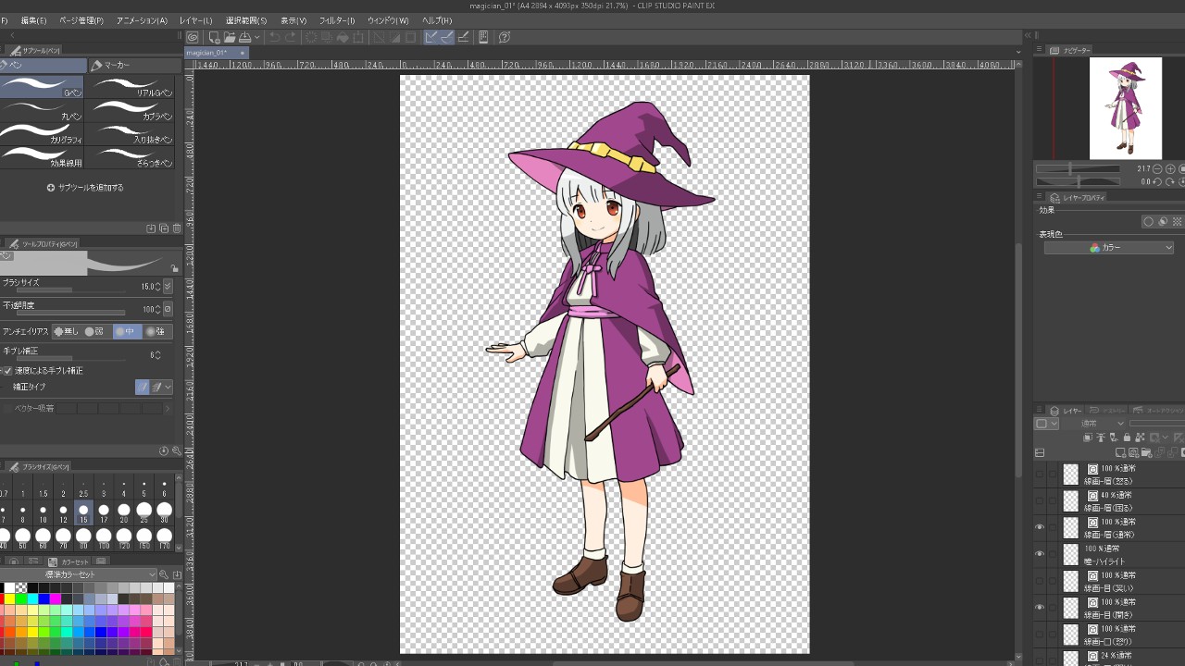Select brush size preset 30
The height and width of the screenshot is (666, 1185).
(x=165, y=514)
